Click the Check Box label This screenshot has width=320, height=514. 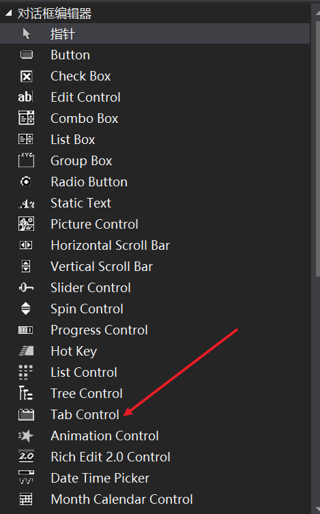coord(81,76)
